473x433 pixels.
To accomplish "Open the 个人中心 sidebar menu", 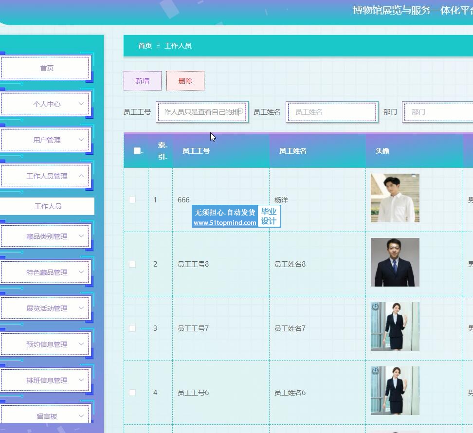I will 46,104.
